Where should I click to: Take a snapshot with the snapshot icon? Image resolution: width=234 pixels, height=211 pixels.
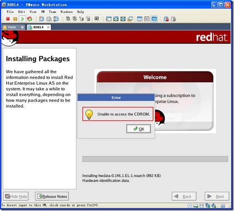click(42, 19)
